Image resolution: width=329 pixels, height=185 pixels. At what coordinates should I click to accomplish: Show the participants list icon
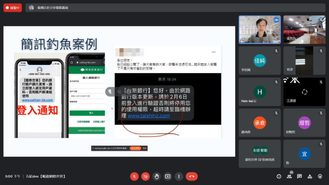[290, 176]
